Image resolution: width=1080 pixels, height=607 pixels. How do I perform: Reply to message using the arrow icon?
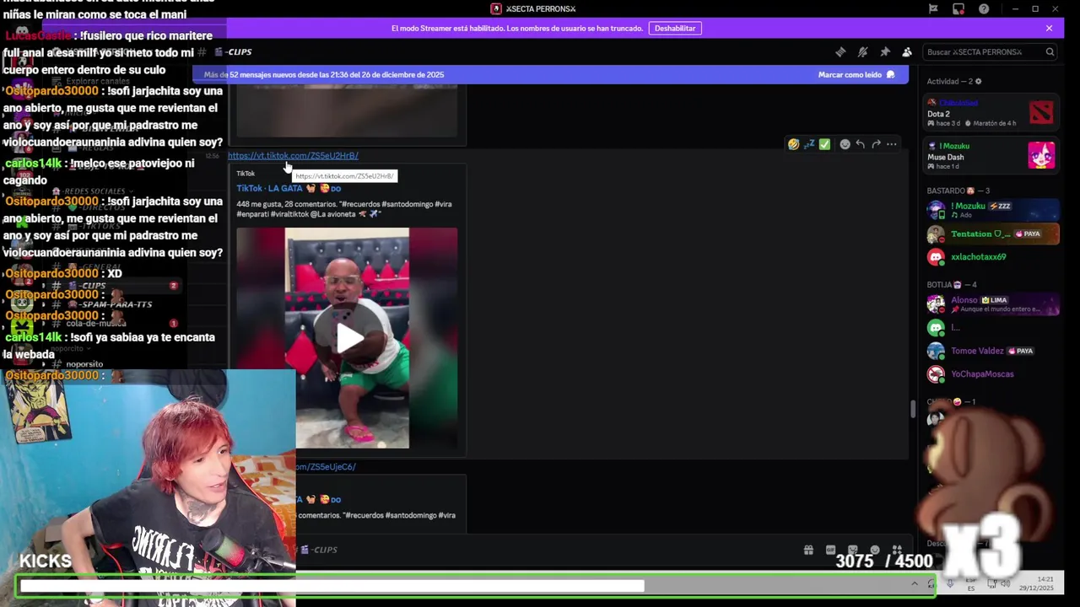(860, 144)
